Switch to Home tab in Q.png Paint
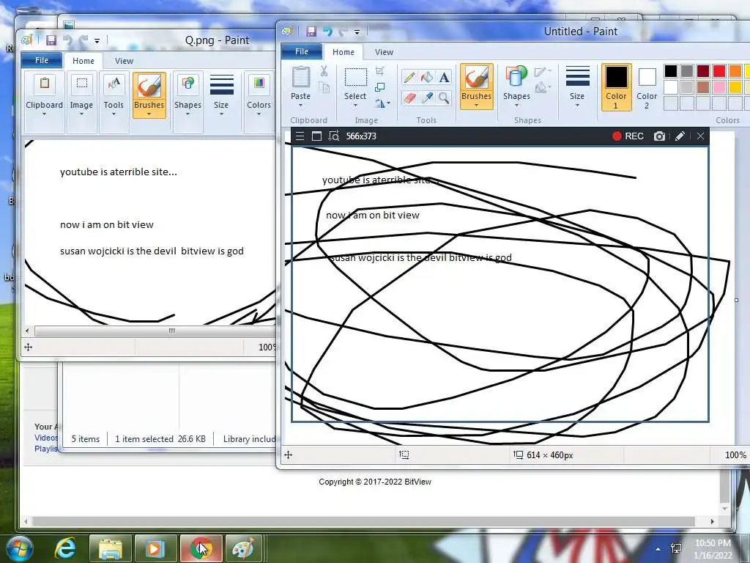 [x=83, y=61]
